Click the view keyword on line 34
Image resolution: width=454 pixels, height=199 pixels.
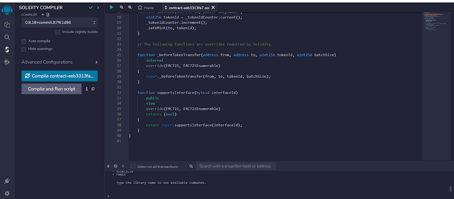(150, 103)
